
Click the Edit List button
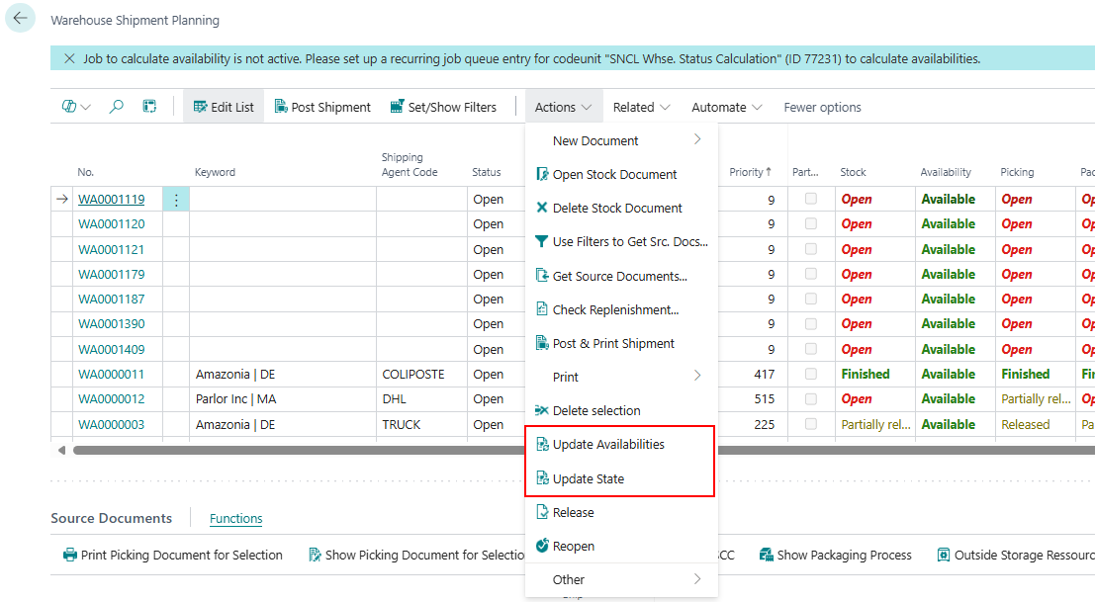coord(224,107)
